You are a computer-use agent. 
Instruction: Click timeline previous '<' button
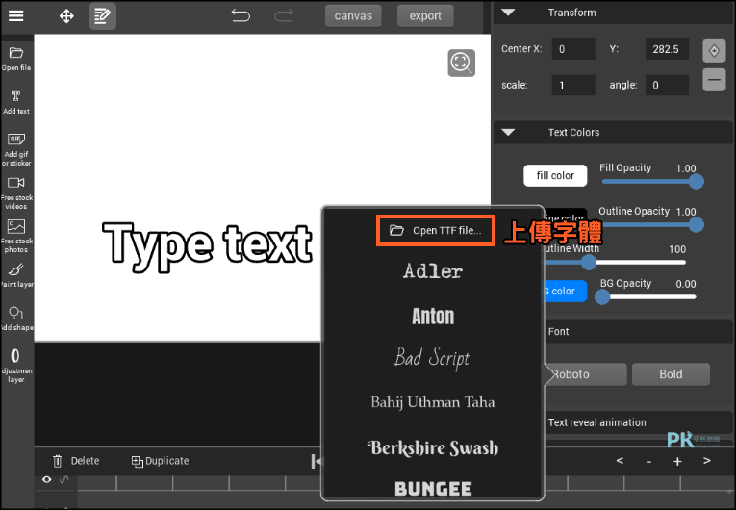[x=620, y=461]
